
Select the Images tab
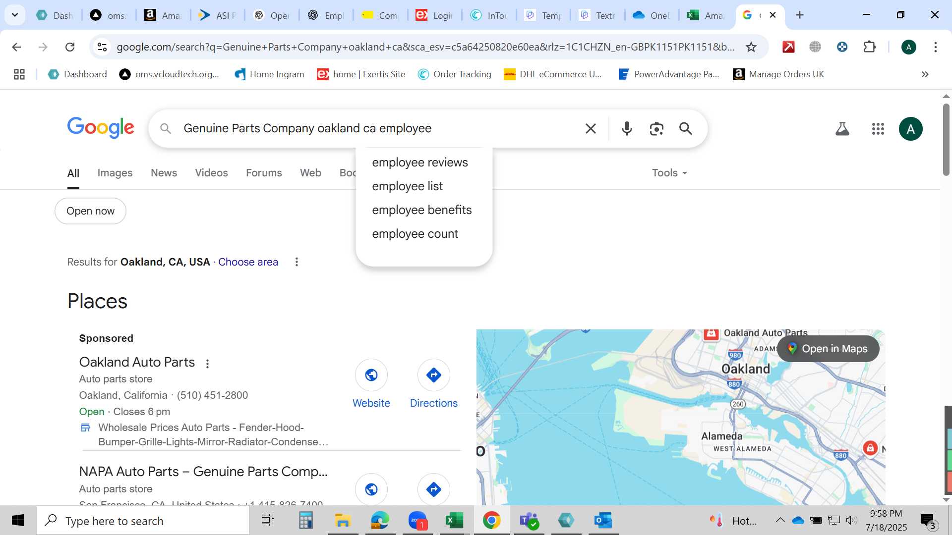(x=115, y=173)
